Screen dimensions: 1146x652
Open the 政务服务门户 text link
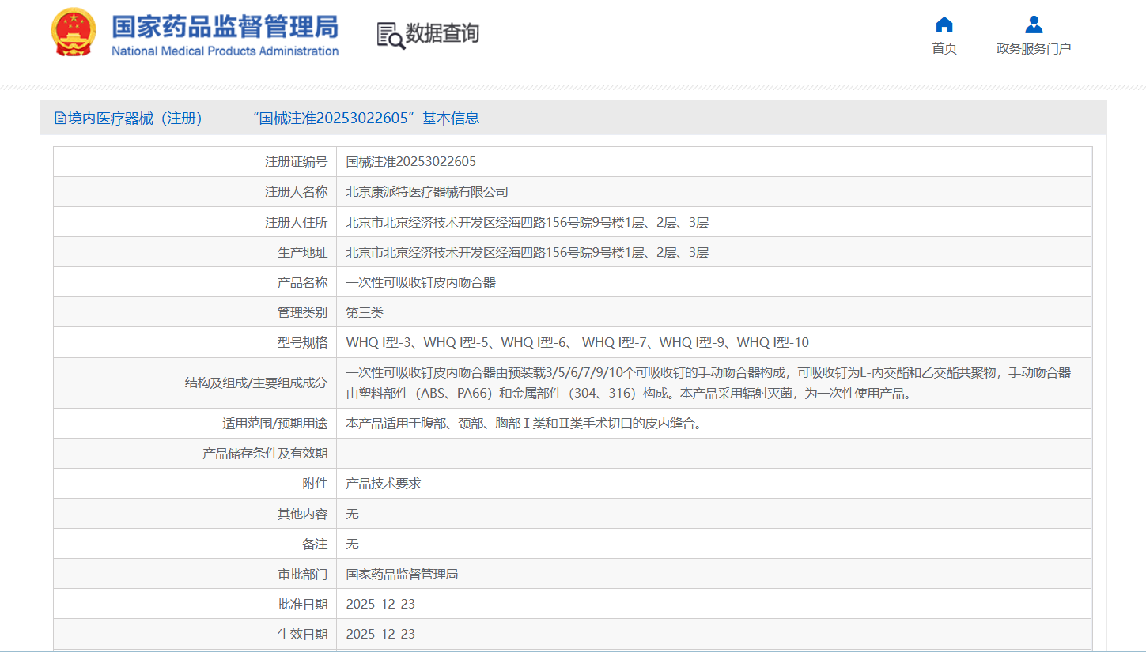pos(1033,49)
